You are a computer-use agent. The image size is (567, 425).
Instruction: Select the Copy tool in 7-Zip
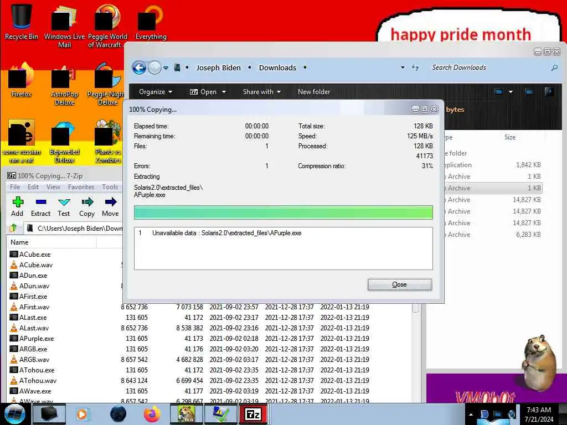[87, 206]
